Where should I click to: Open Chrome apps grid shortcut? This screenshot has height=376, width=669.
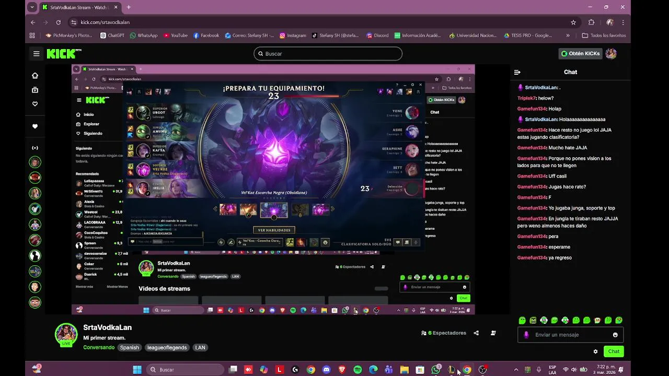[32, 36]
